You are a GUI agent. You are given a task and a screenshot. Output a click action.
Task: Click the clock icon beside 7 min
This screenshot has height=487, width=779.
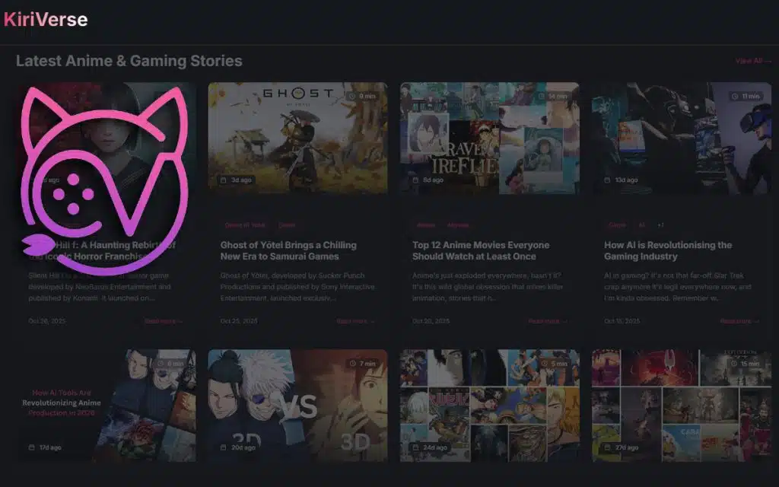click(352, 363)
